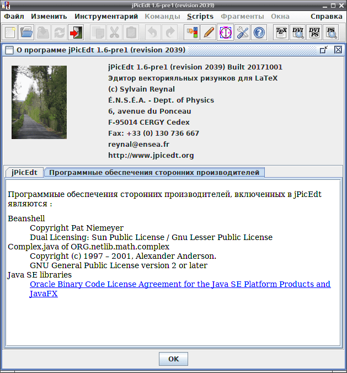This screenshot has width=347, height=373.
Task: Click the Undo arrow icon
Action: coord(153,33)
